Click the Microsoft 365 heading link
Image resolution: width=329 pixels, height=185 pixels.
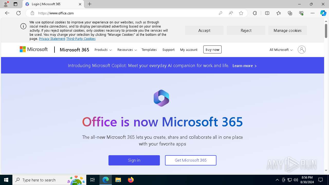tap(74, 50)
